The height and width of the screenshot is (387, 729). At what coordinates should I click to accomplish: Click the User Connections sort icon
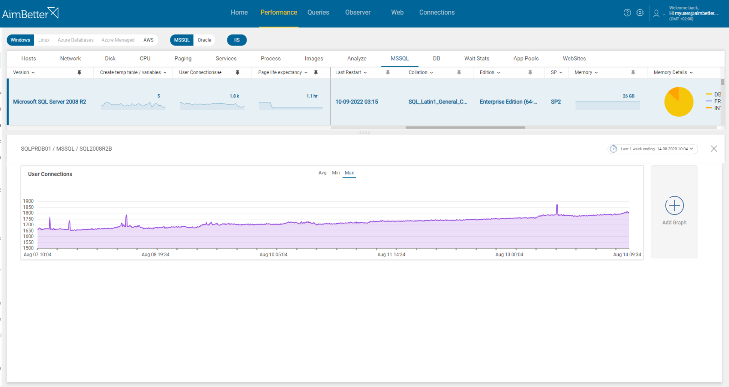coord(220,72)
